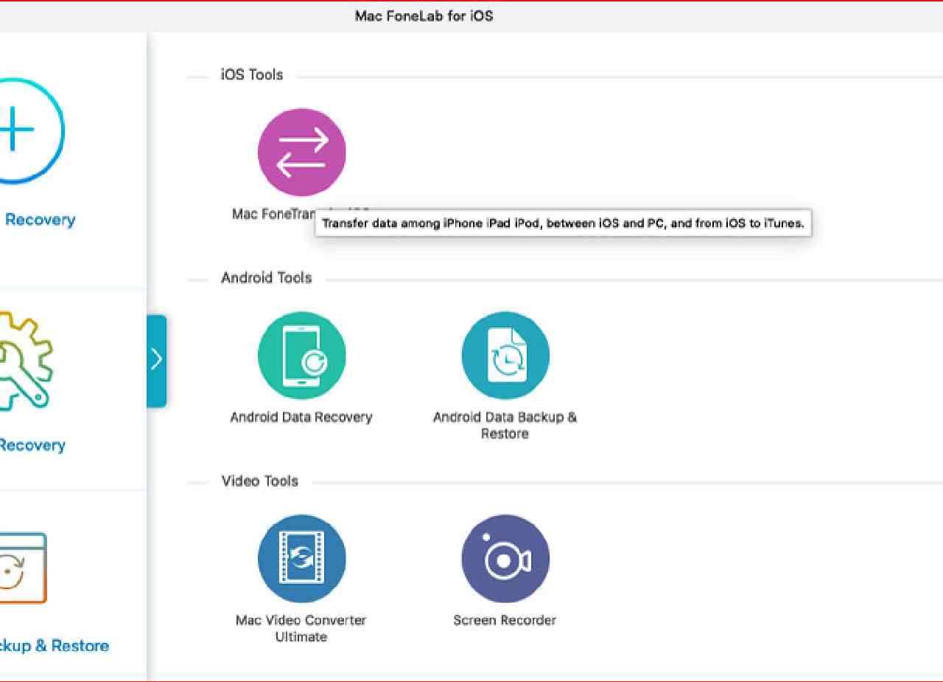Launch Mac Video Converter Ultimate icon

[x=301, y=559]
